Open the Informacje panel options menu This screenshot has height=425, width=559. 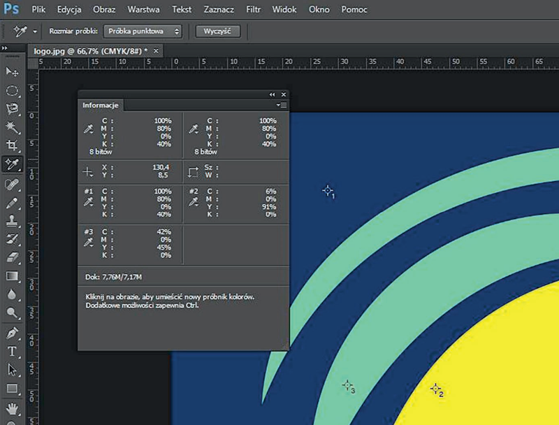pyautogui.click(x=281, y=105)
